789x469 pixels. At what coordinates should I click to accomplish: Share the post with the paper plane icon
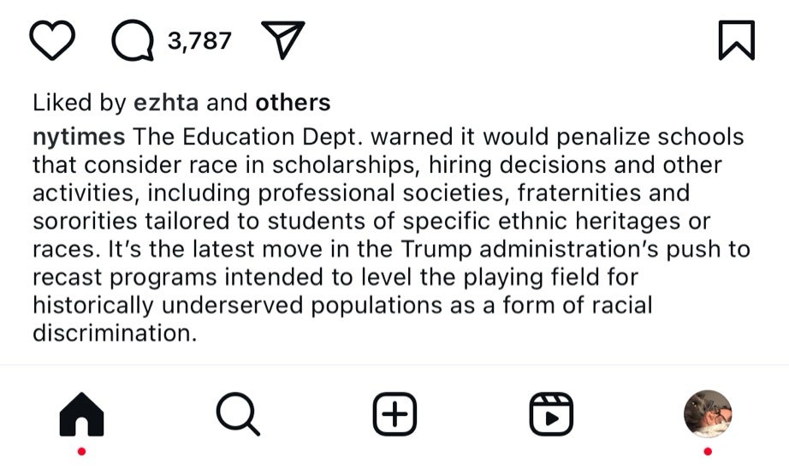click(282, 40)
